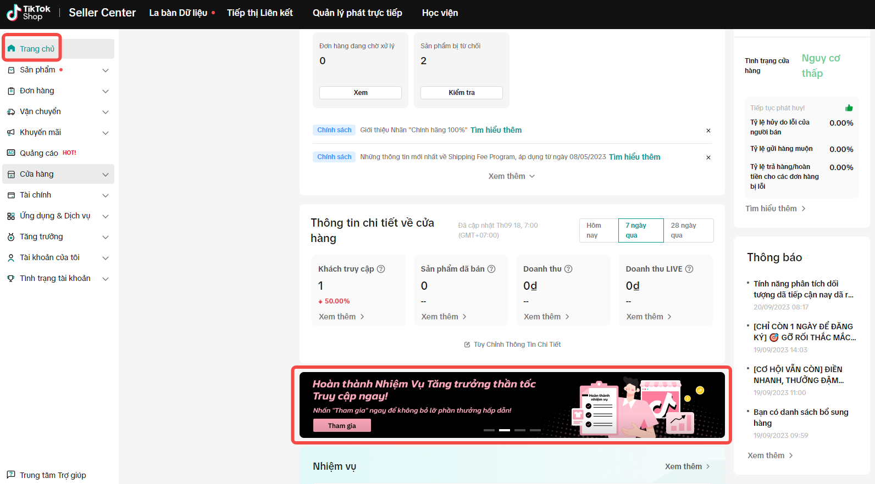Screen dimensions: 875x484
Task: Select the Hôm nay time range
Action: pyautogui.click(x=598, y=230)
